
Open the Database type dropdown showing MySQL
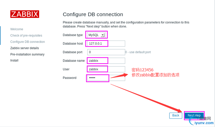click(x=96, y=35)
